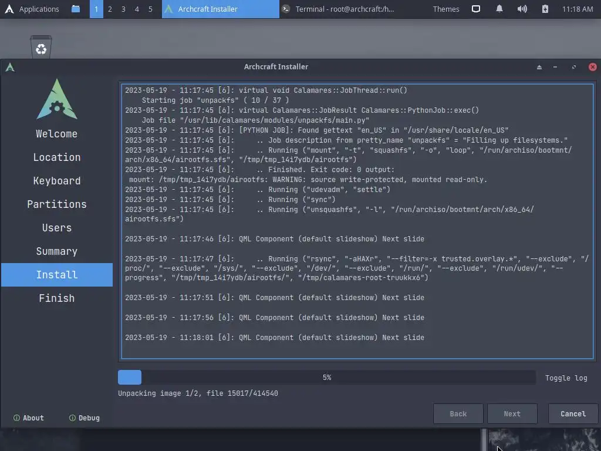
Task: Close the Archcraft Installer window
Action: click(593, 67)
